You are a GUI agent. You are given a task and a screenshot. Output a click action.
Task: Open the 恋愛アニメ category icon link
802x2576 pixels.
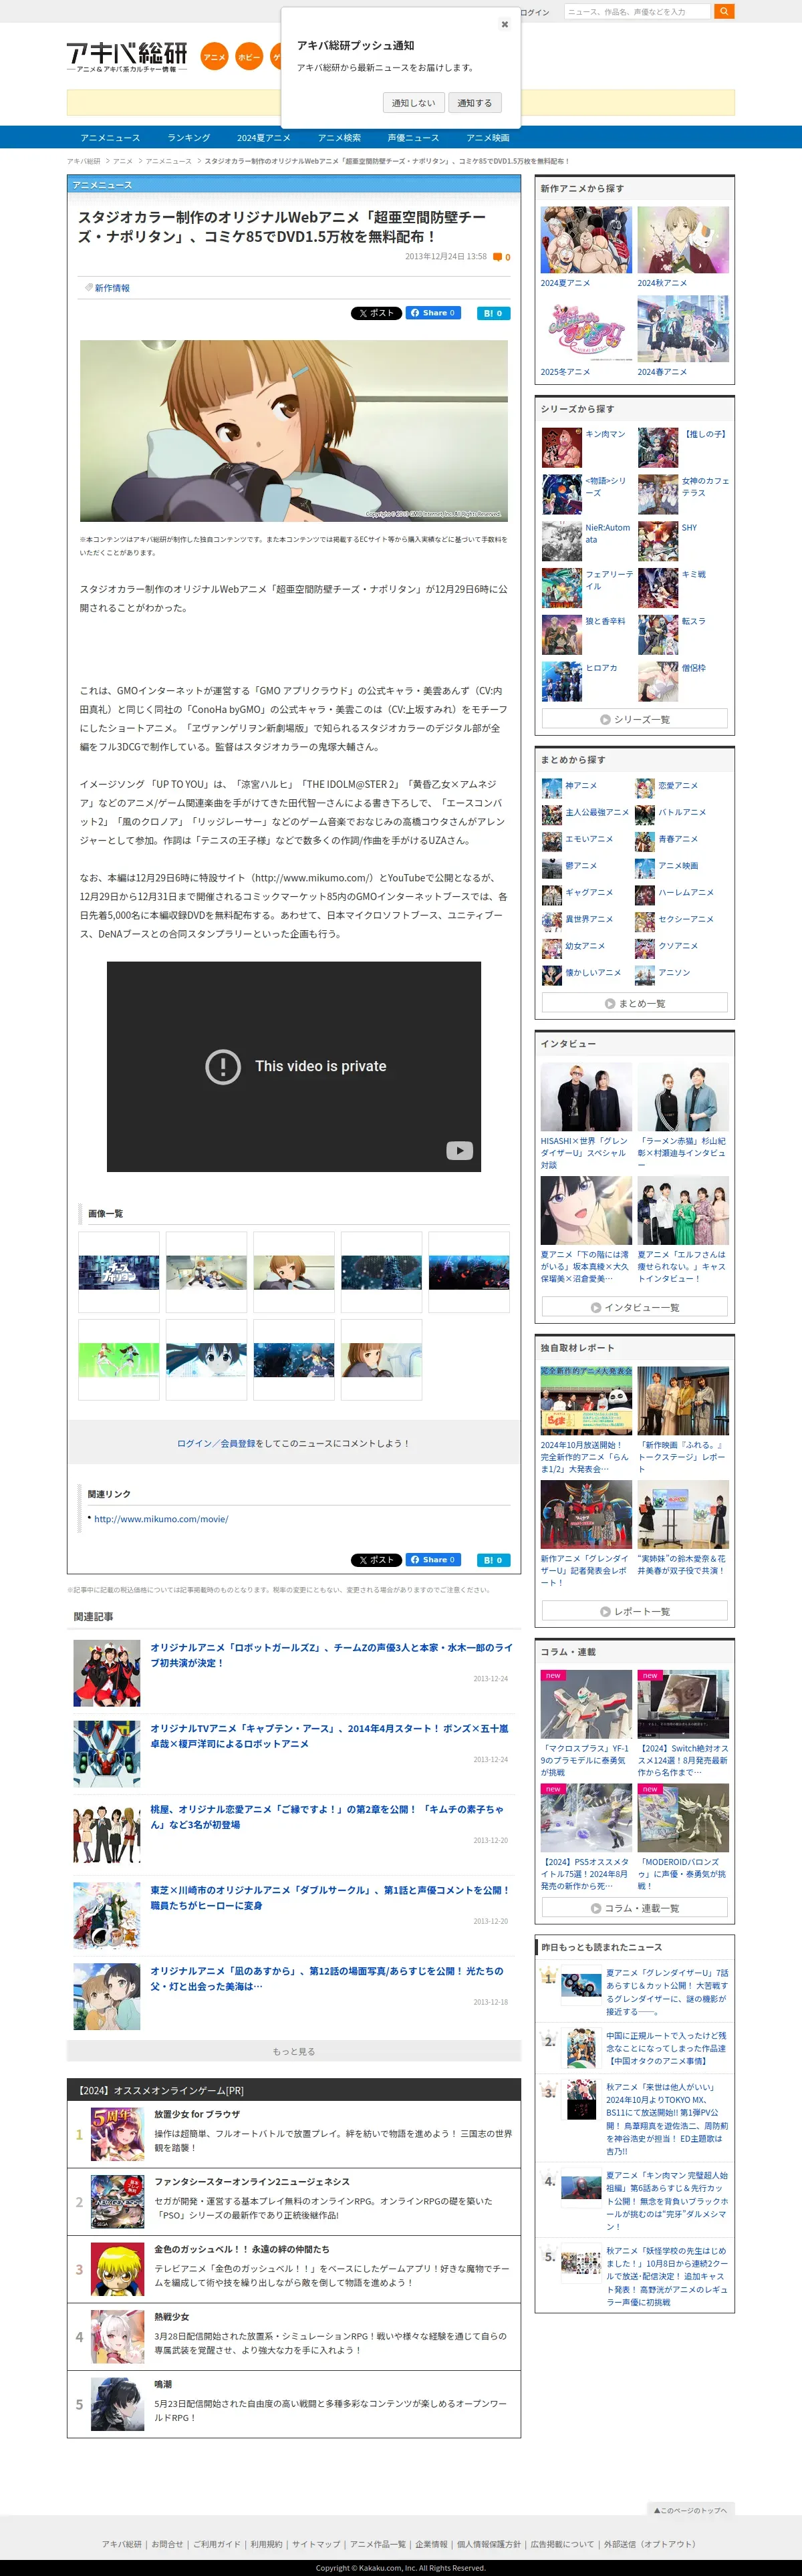click(x=645, y=787)
